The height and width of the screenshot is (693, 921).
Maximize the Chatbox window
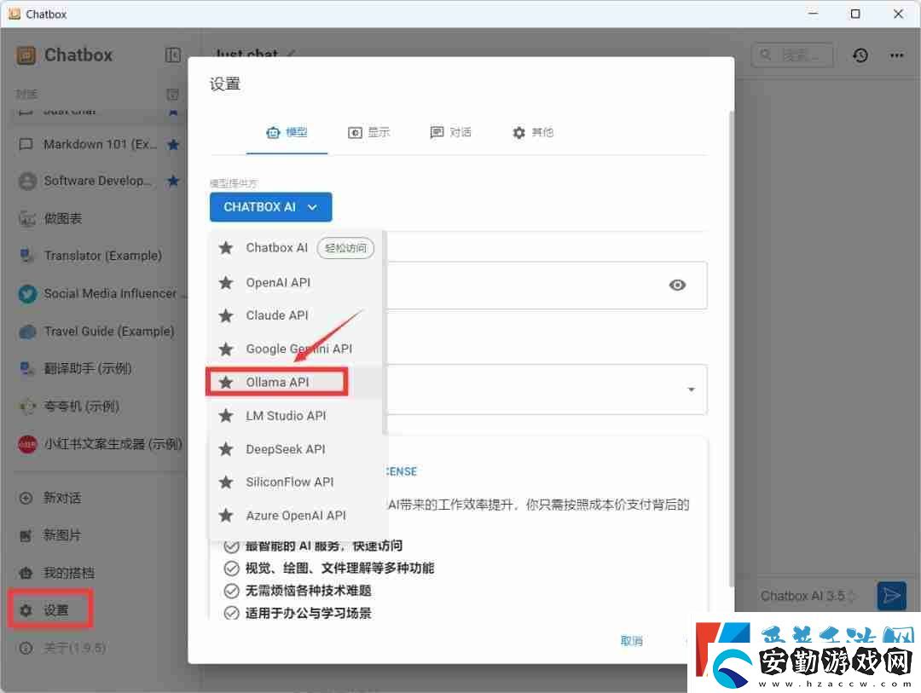click(x=855, y=14)
